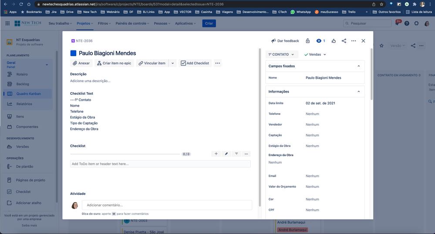Click the Add ToDo item input field
Image resolution: width=435 pixels, height=234 pixels.
[160, 164]
